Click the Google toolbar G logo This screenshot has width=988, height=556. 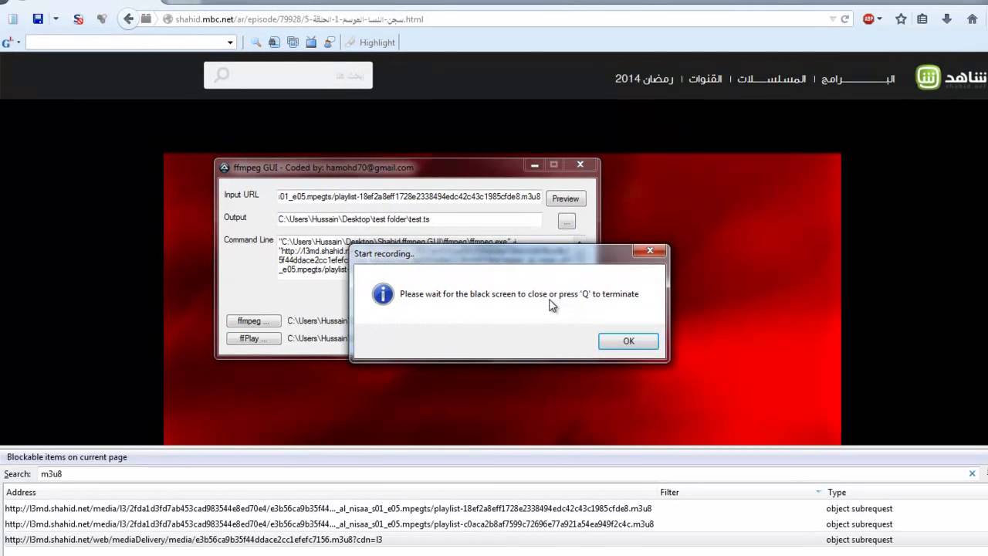pos(7,42)
